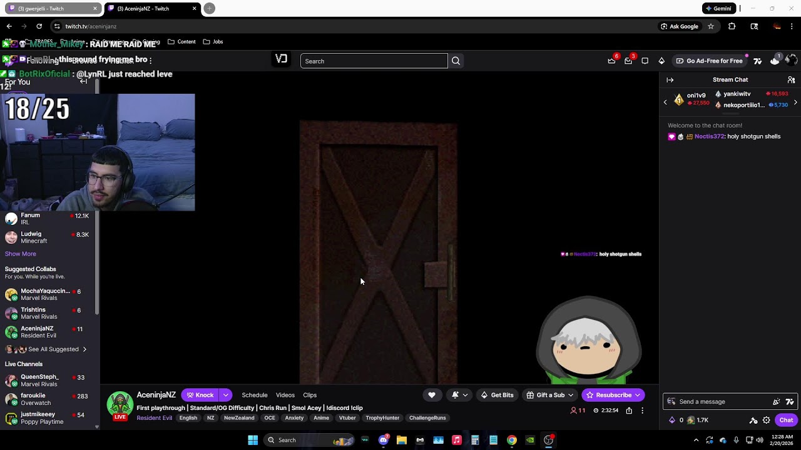Expand Gift a Sub dropdown
Screen dimensions: 801x450
(569, 395)
